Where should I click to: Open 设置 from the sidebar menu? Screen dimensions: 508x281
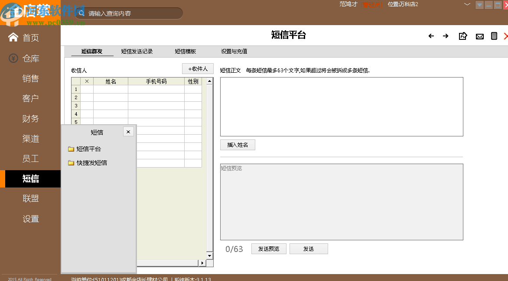point(30,219)
